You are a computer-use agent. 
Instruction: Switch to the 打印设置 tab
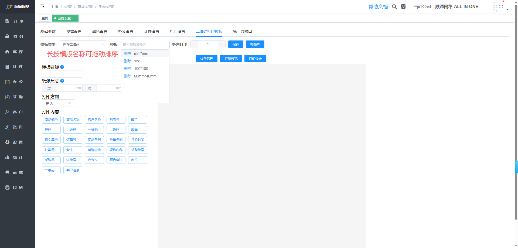tap(177, 31)
